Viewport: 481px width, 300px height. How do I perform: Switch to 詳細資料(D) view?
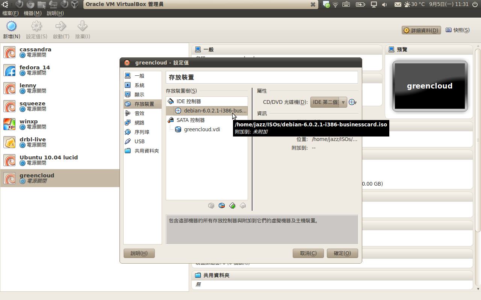421,30
